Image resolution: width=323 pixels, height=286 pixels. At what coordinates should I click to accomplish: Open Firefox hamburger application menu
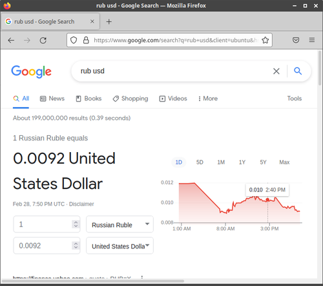click(312, 40)
